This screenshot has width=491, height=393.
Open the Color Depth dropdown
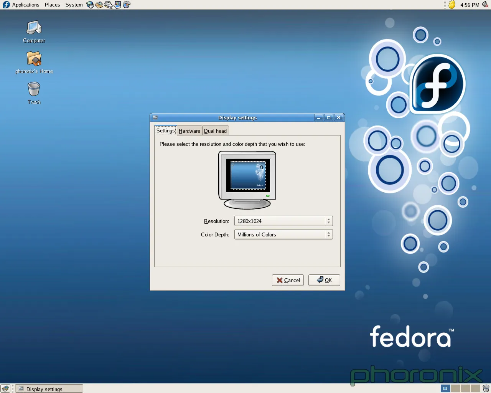[283, 234]
